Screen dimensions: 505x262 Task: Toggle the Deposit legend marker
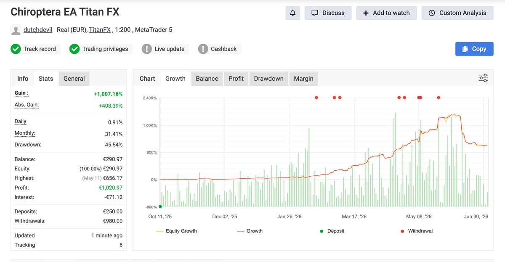(x=332, y=231)
